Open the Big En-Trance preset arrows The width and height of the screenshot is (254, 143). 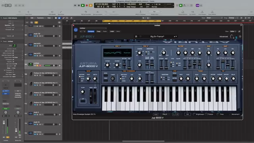point(175,37)
